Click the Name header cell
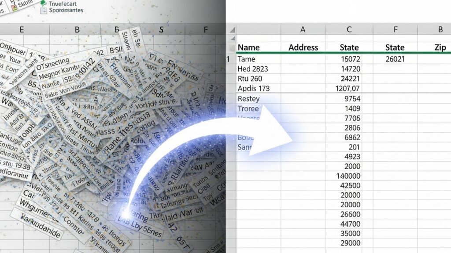Image resolution: width=451 pixels, height=253 pixels. pos(248,47)
